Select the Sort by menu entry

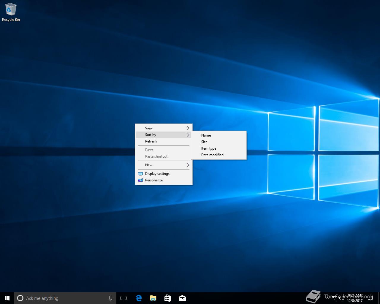(x=164, y=135)
